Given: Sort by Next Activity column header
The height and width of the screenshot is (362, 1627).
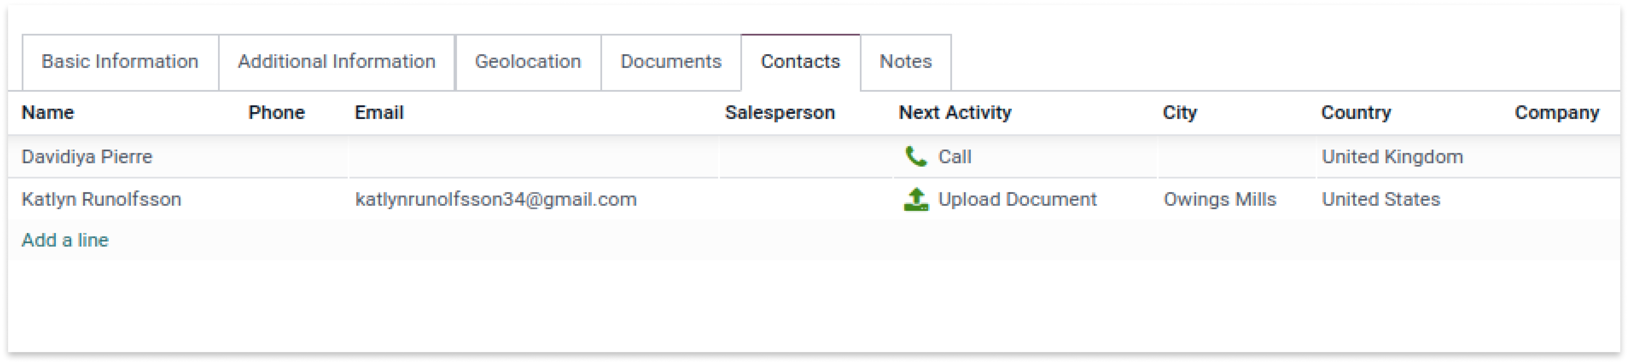Looking at the screenshot, I should pyautogui.click(x=955, y=113).
